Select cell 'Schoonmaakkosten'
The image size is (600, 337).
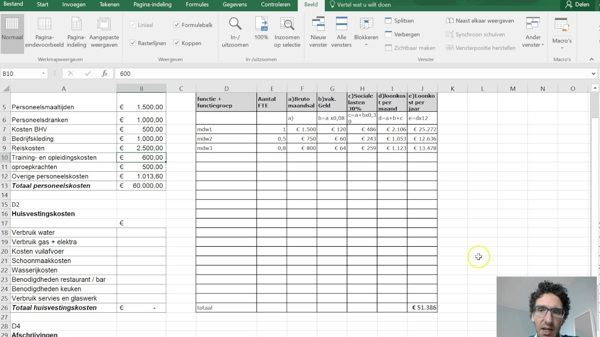pyautogui.click(x=64, y=261)
